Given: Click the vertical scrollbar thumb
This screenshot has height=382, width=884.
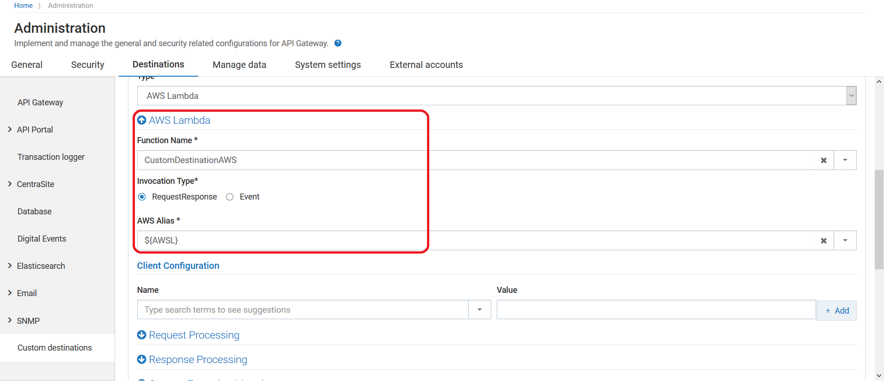Looking at the screenshot, I should [x=879, y=220].
